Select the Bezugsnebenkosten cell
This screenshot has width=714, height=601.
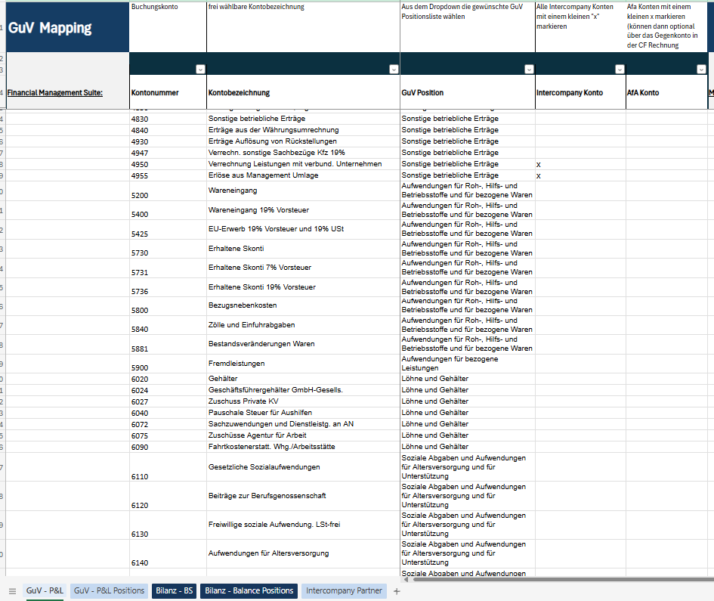pos(303,306)
